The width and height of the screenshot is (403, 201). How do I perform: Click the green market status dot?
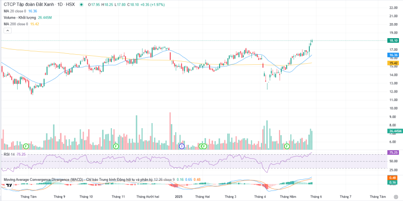click(x=82, y=5)
